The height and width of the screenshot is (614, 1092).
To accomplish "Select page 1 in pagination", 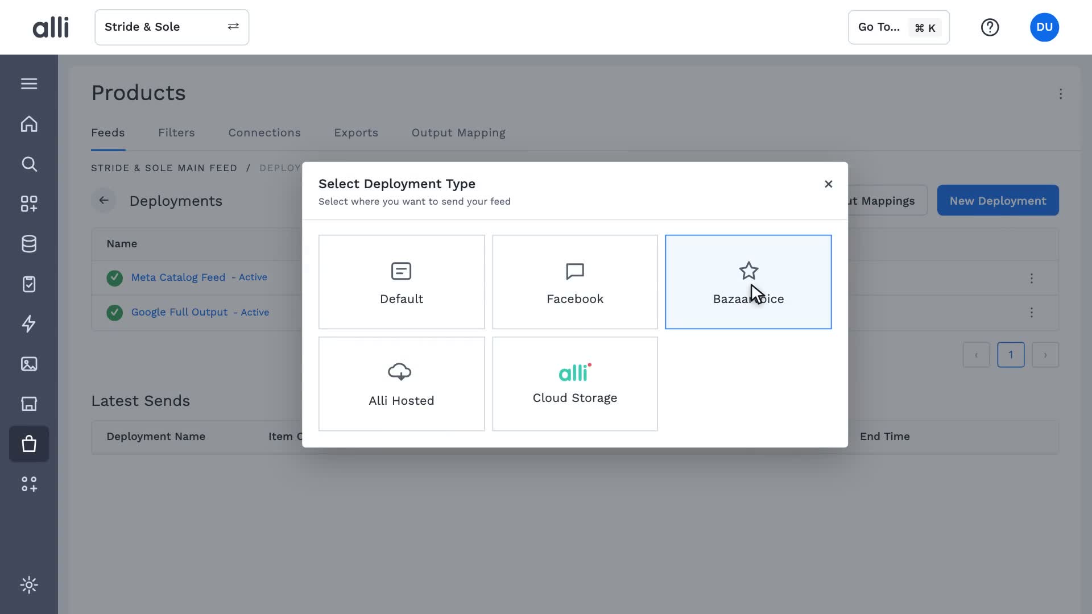I will click(x=1011, y=355).
